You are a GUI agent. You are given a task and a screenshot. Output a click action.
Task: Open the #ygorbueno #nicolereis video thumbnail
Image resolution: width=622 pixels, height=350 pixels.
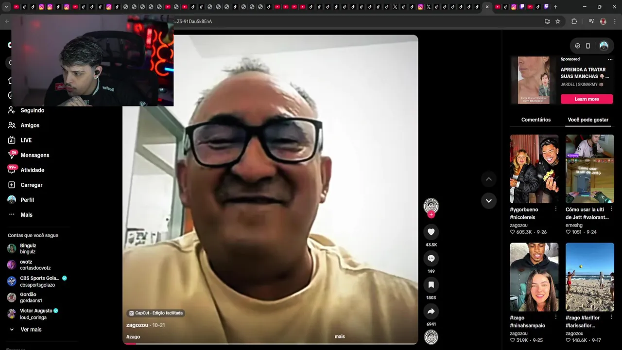pyautogui.click(x=534, y=169)
